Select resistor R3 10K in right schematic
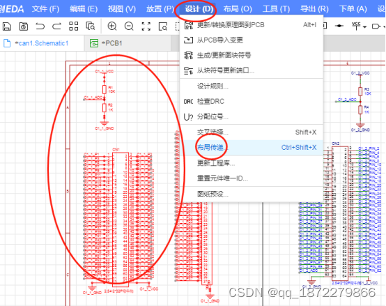386x306 pixels. [360, 91]
